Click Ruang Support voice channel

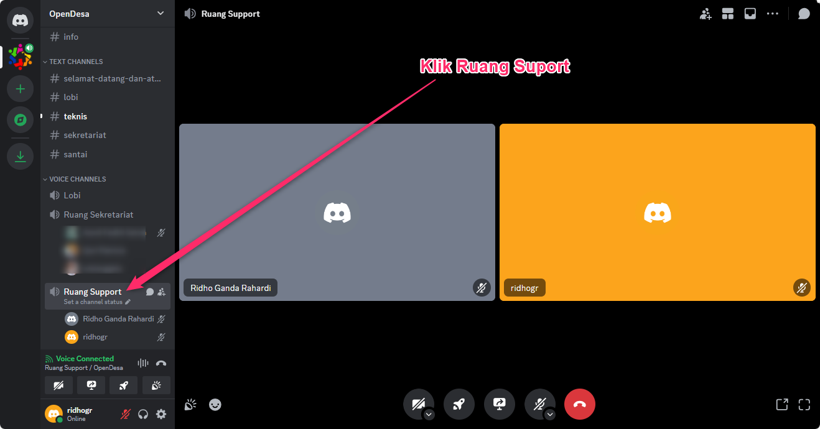tap(93, 292)
